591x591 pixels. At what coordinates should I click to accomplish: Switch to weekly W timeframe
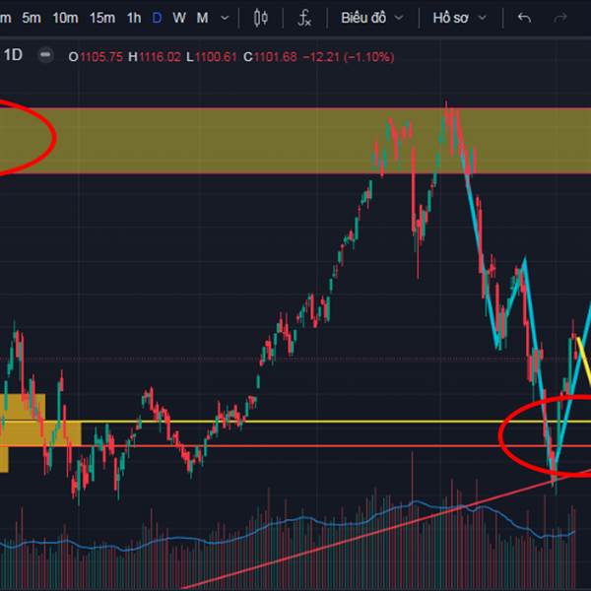179,18
